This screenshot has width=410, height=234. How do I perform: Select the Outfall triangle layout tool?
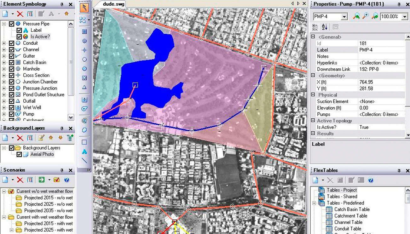[x=84, y=87]
